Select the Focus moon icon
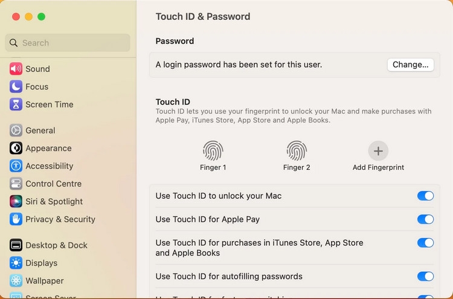This screenshot has width=453, height=299. [x=16, y=86]
